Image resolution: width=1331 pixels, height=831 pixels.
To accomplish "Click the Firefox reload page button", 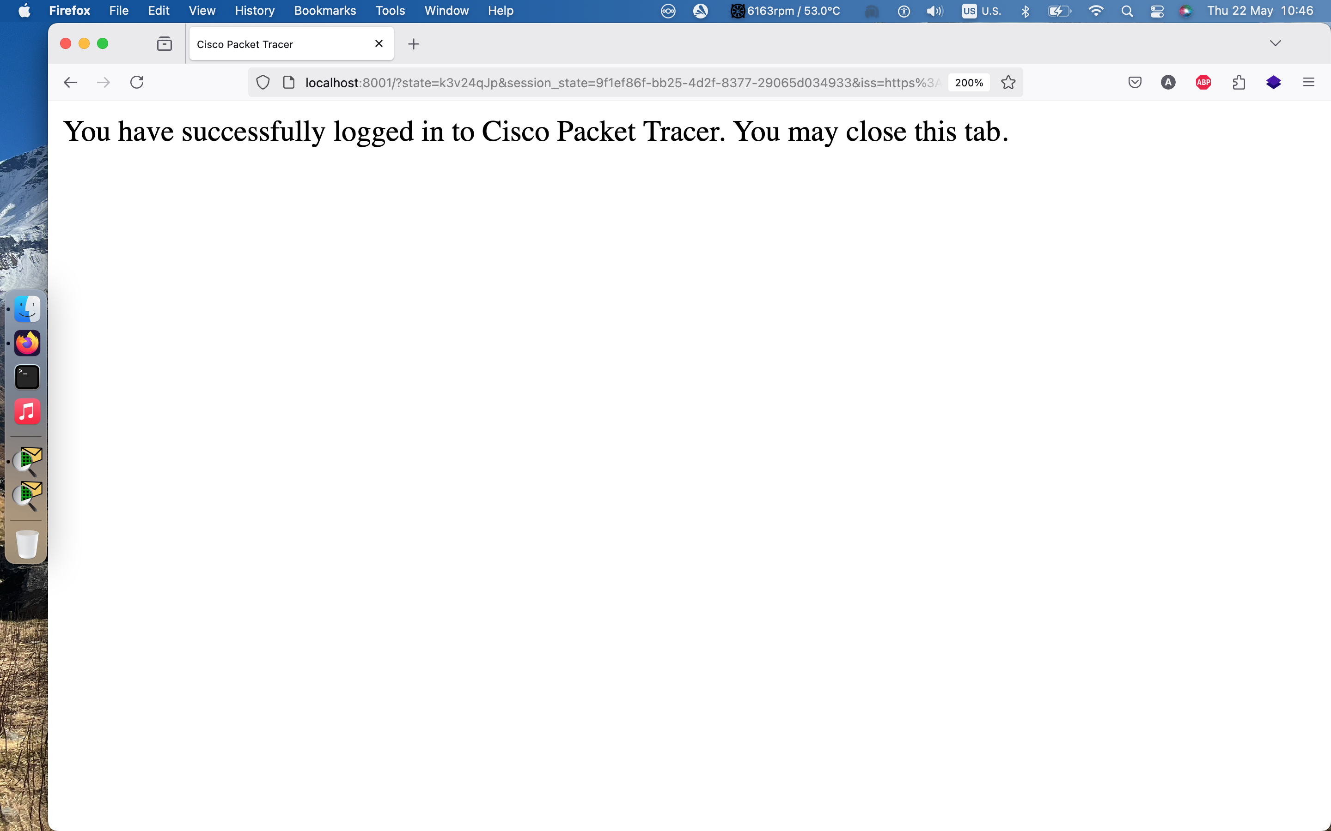I will point(137,83).
